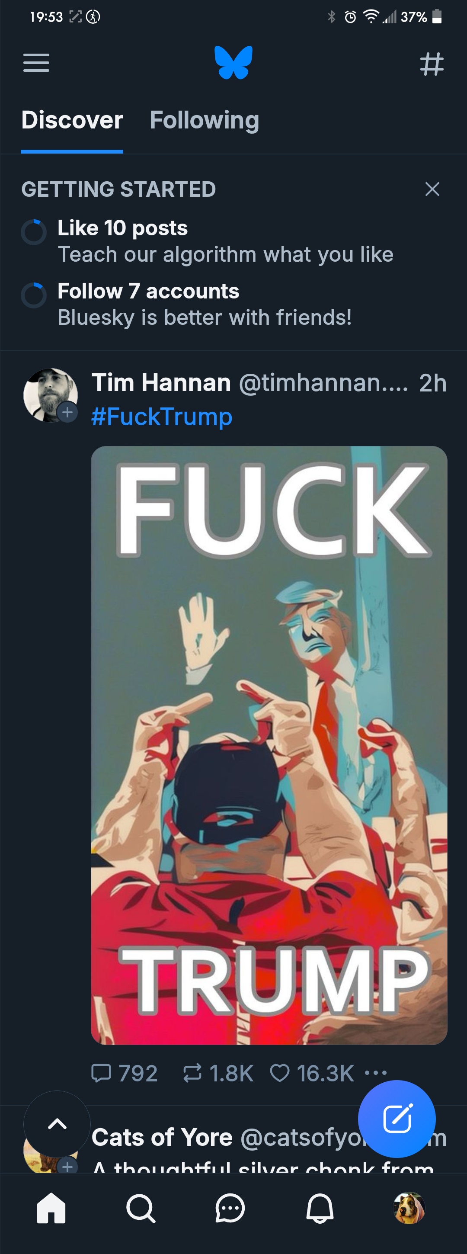Select the Discover tab
The height and width of the screenshot is (1254, 467).
(72, 120)
